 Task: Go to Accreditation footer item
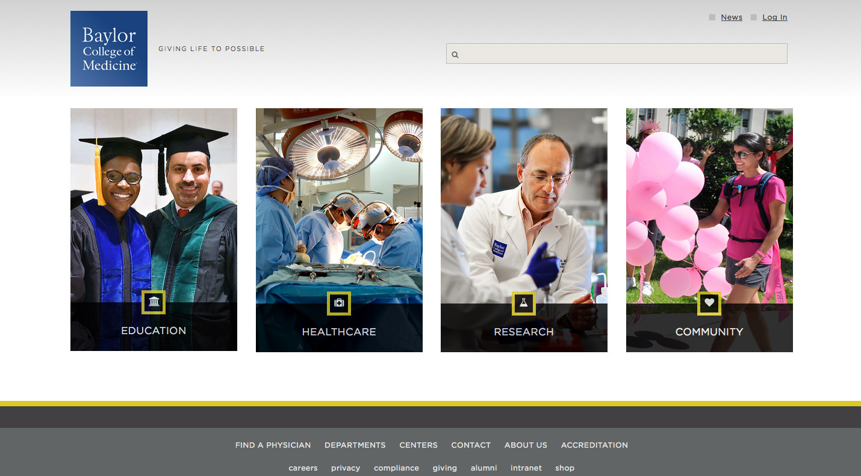coord(594,445)
